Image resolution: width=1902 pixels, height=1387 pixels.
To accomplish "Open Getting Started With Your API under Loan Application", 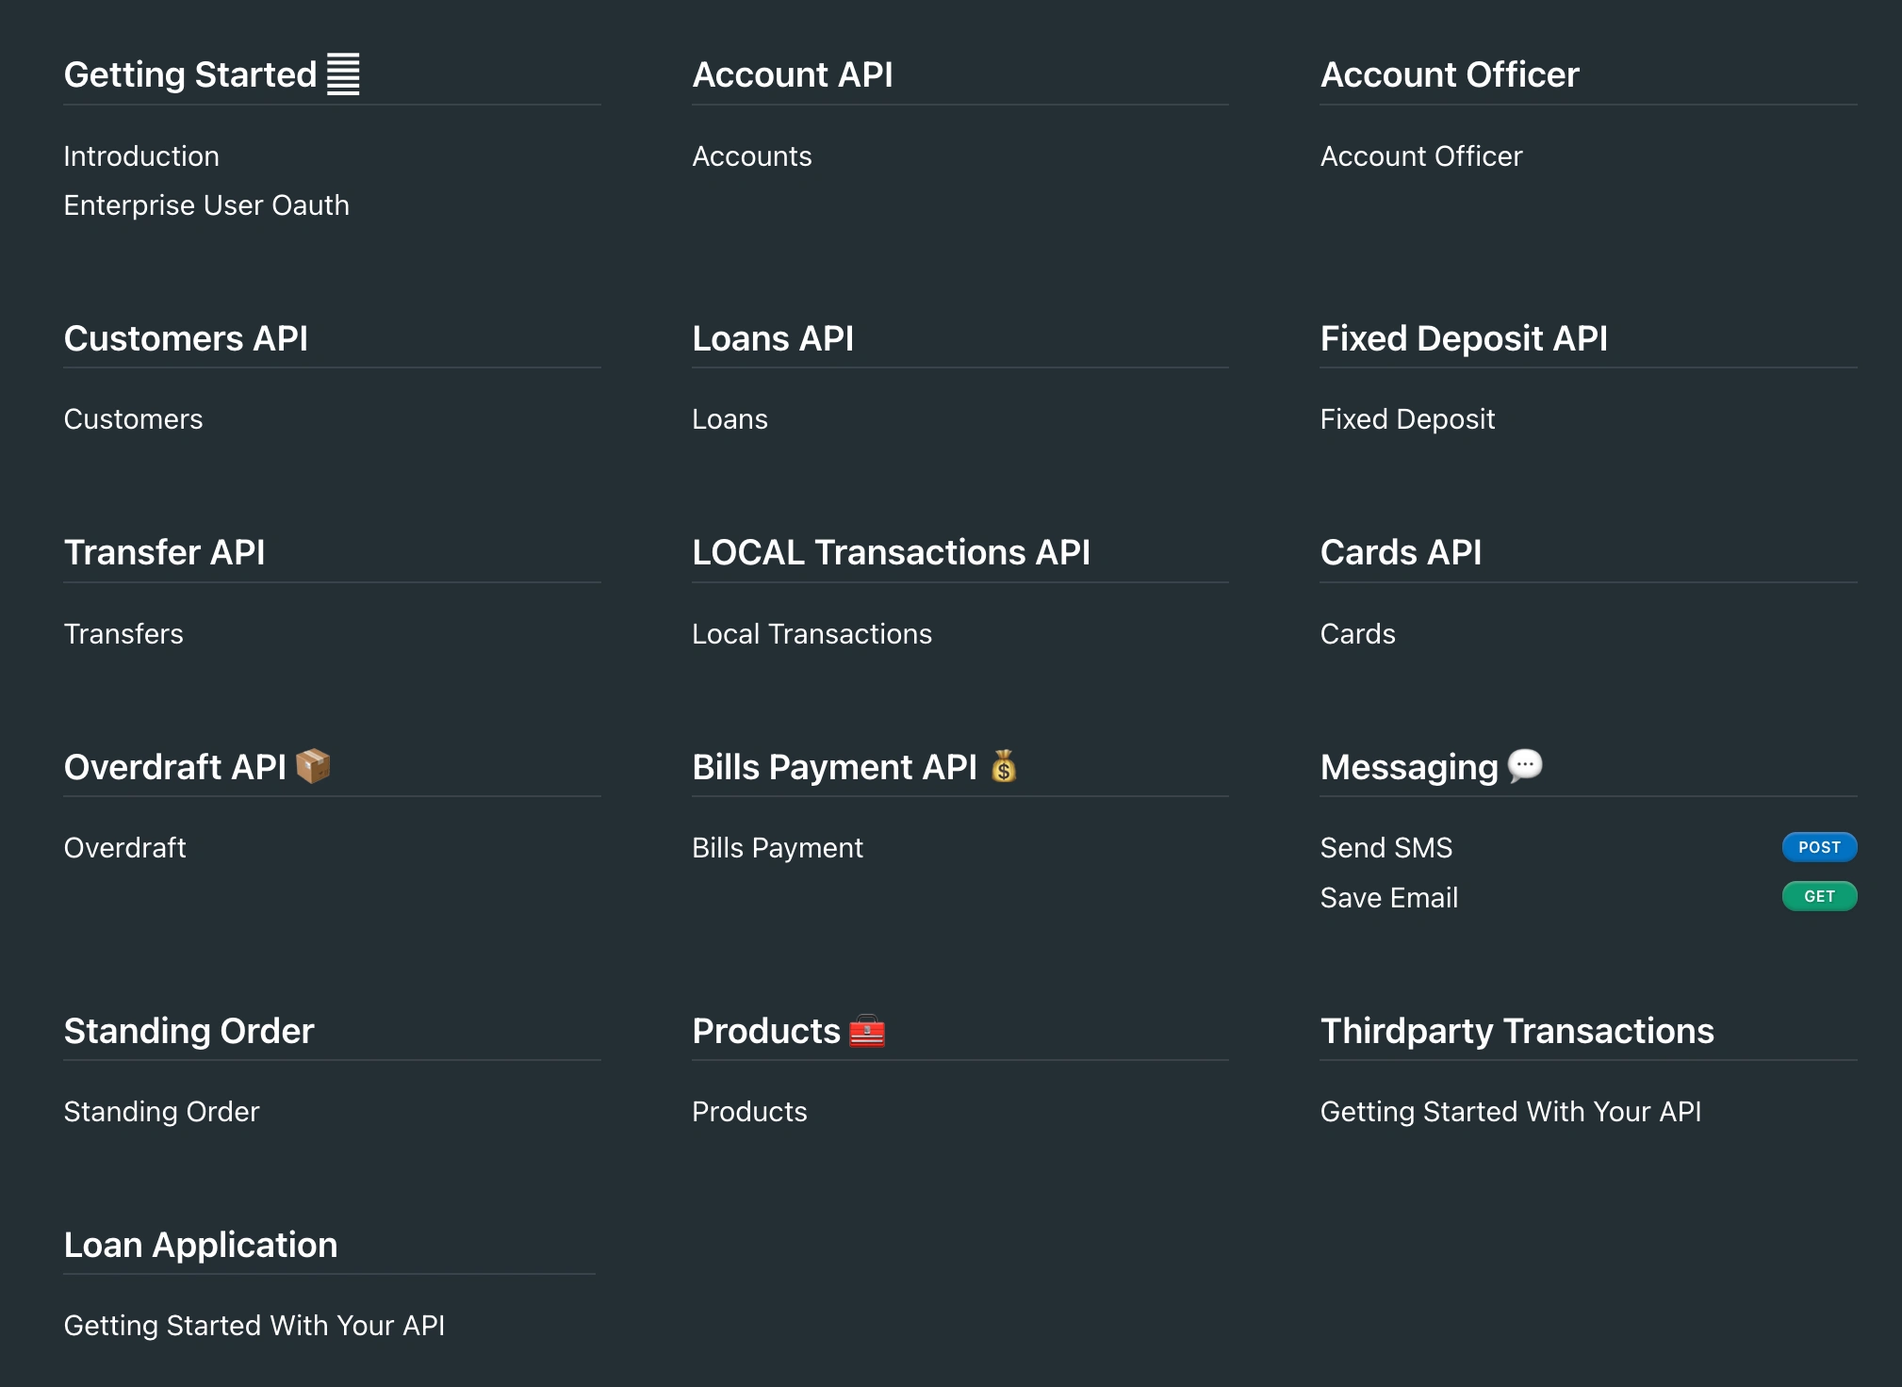I will click(254, 1326).
